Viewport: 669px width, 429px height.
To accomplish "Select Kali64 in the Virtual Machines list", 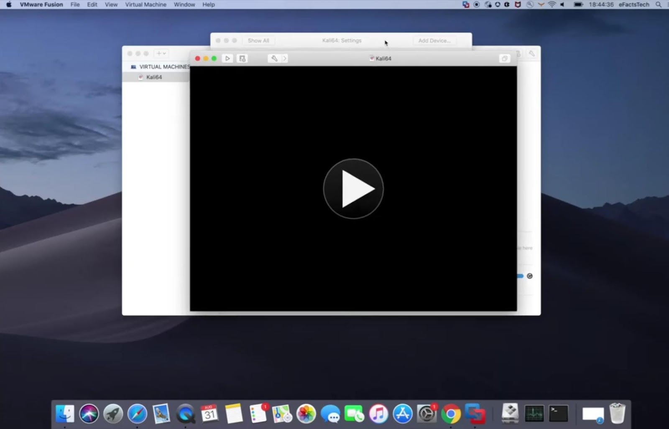I will pyautogui.click(x=156, y=77).
